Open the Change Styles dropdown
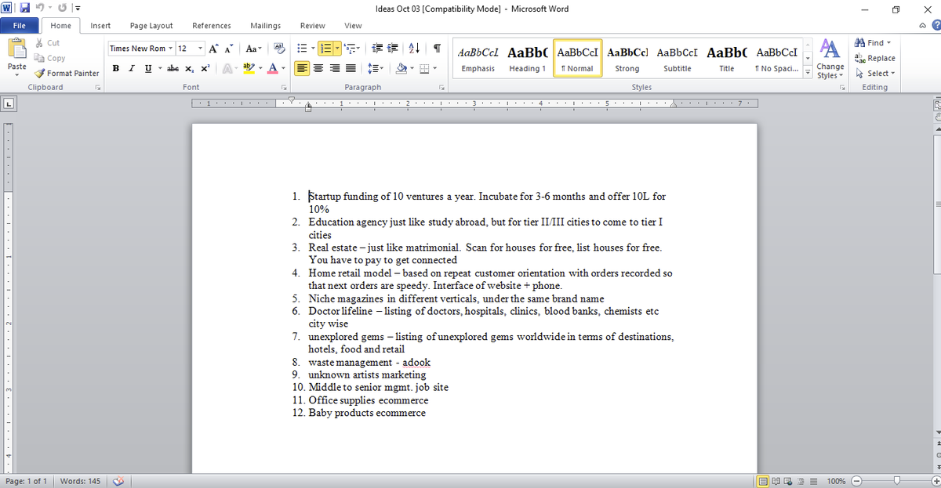 pyautogui.click(x=830, y=60)
